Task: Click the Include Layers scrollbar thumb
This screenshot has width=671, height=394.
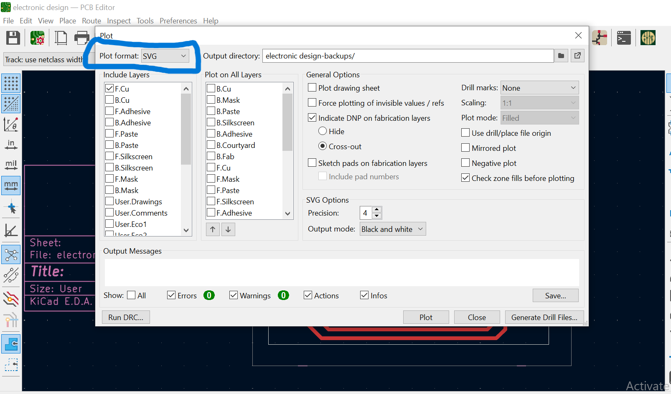Action: (186, 129)
